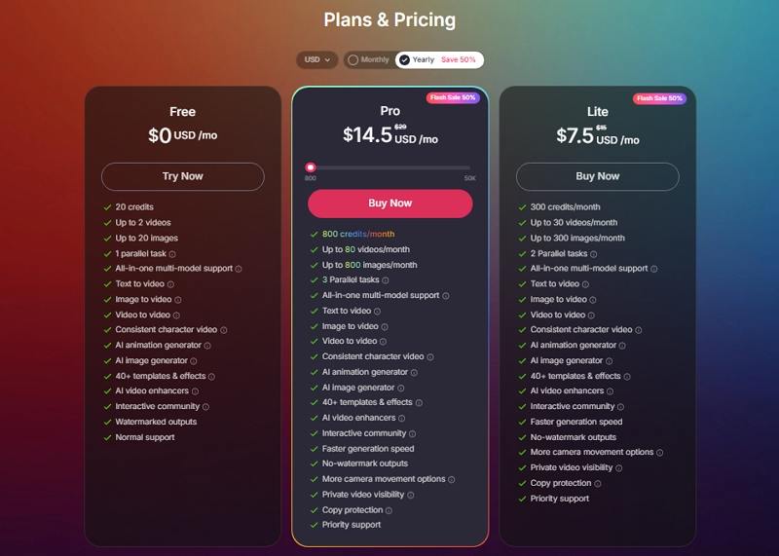Click the info icon next to Pro's 3 Parallel tasks

386,280
